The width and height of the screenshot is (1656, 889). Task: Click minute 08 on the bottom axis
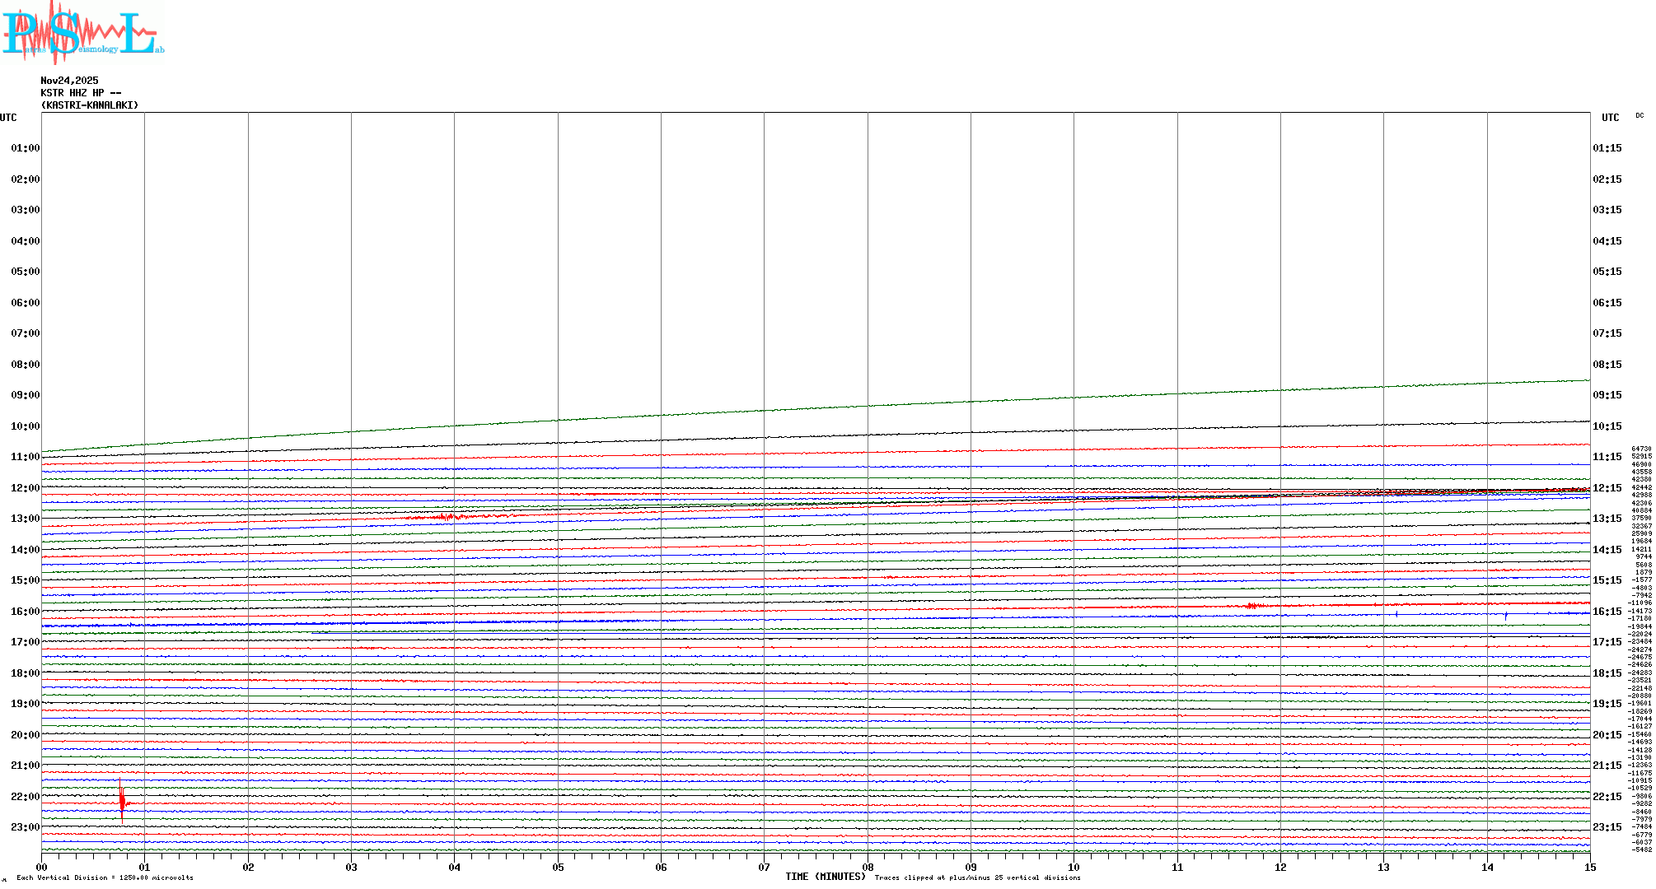[868, 867]
